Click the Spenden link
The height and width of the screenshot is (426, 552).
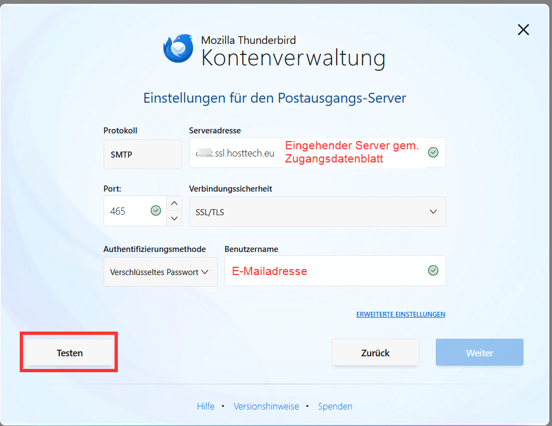tap(335, 406)
